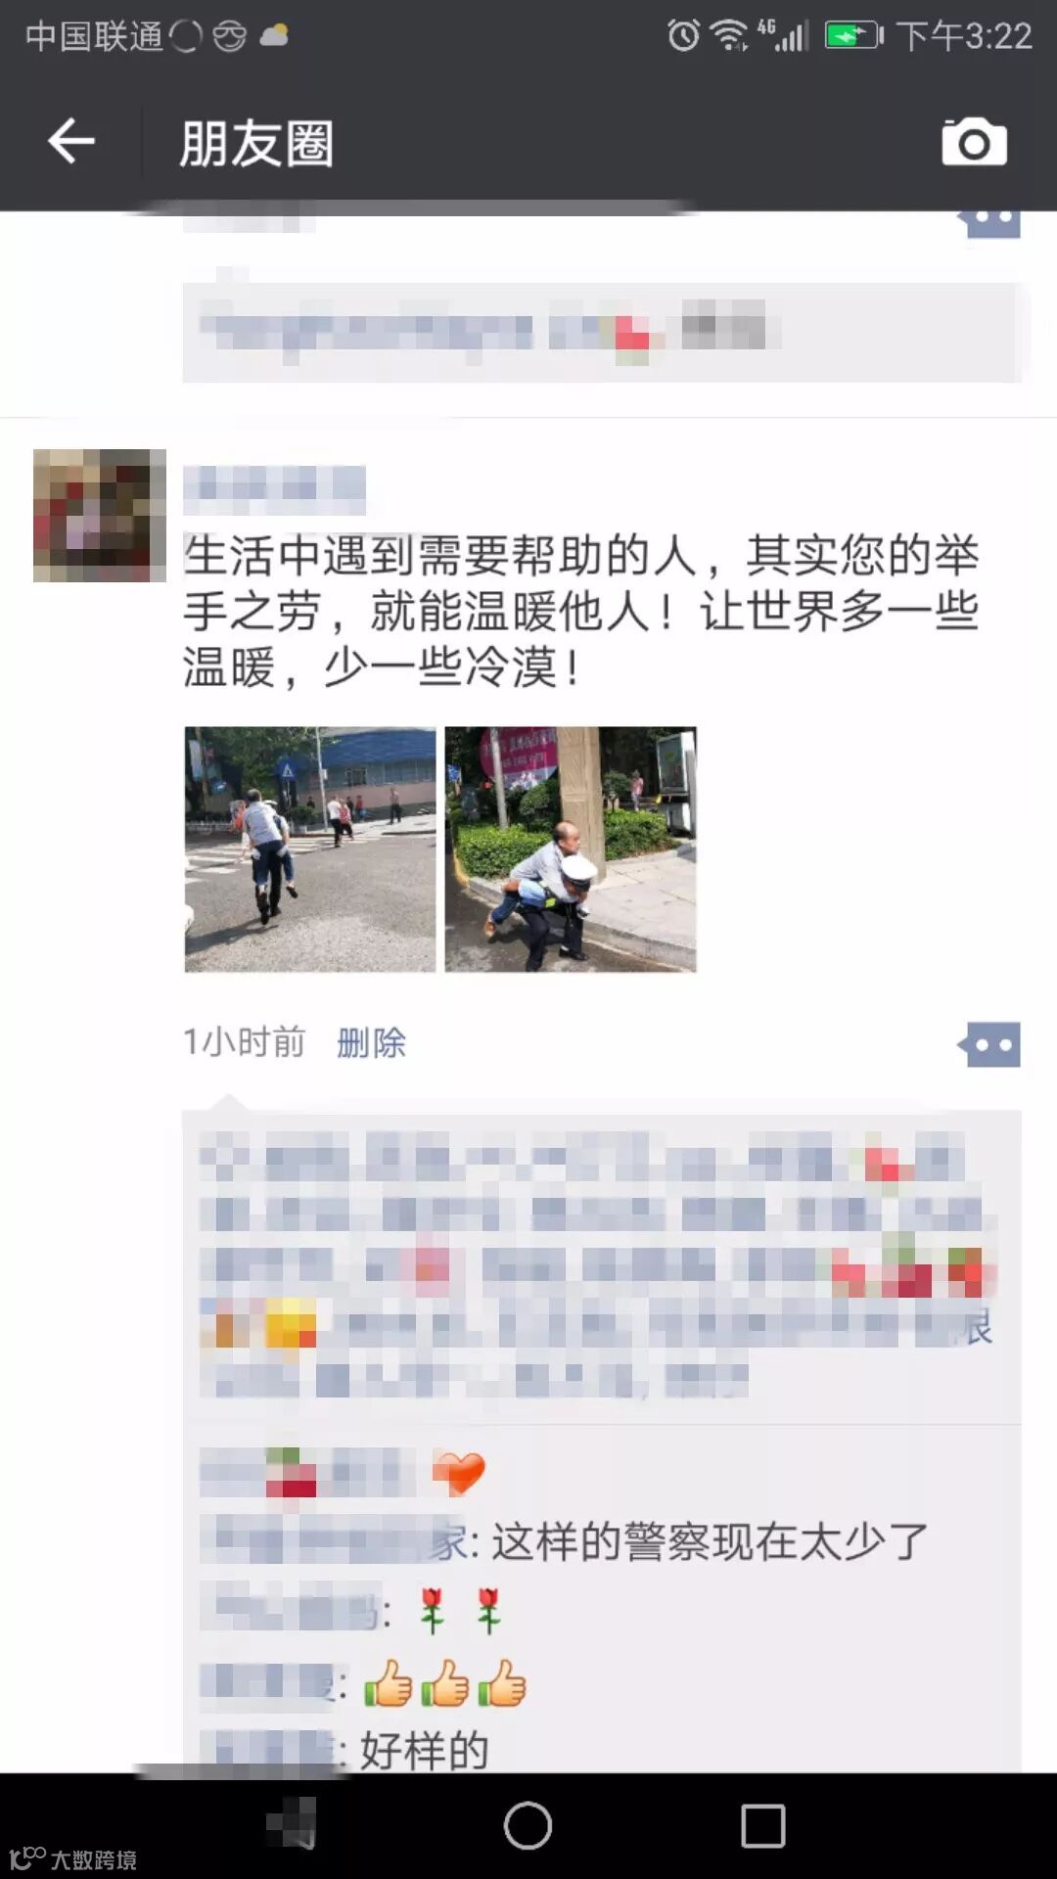Tap the 好样的 comment
The width and height of the screenshot is (1057, 1879).
point(424,1751)
